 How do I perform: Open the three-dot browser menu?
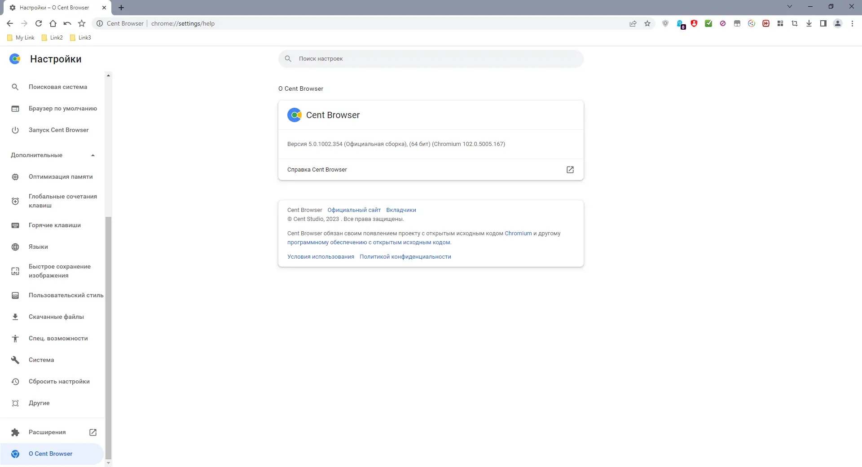pyautogui.click(x=852, y=23)
